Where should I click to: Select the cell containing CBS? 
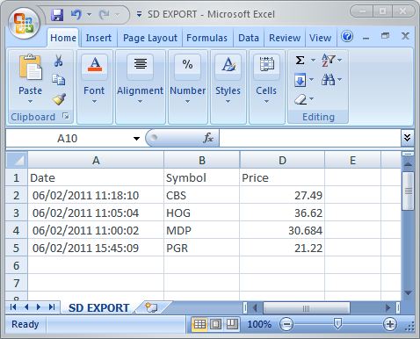click(x=202, y=195)
